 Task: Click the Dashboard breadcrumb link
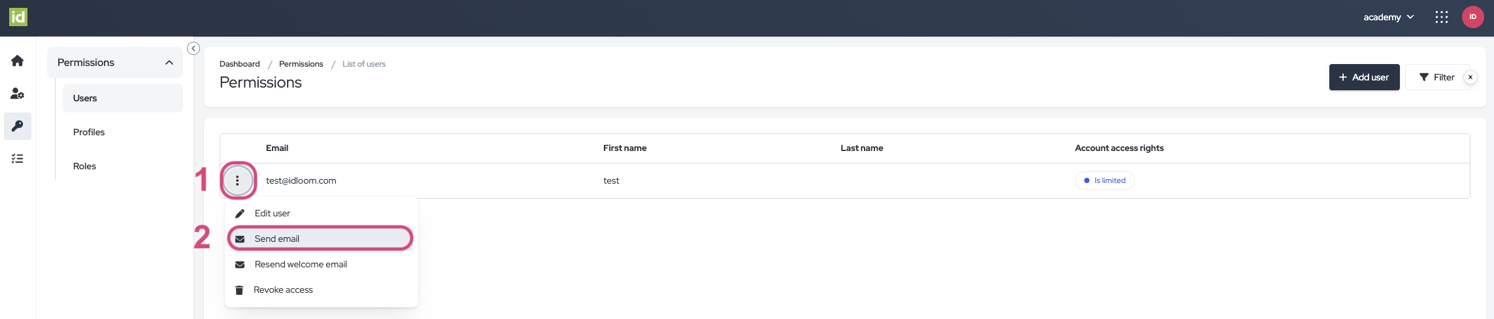tap(239, 64)
